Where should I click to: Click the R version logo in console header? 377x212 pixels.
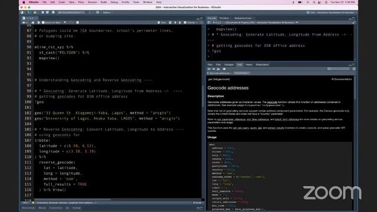point(209,22)
